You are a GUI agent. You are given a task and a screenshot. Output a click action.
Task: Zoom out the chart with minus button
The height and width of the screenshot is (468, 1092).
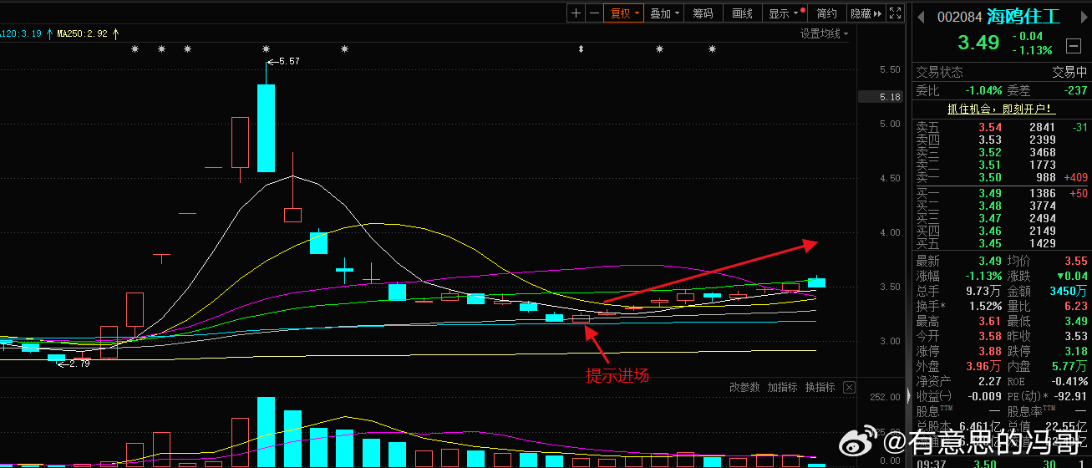click(x=594, y=13)
